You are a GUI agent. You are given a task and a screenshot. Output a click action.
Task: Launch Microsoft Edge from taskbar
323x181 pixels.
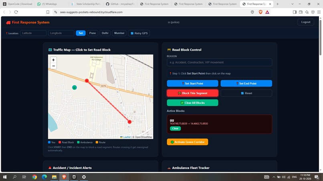click(44, 177)
